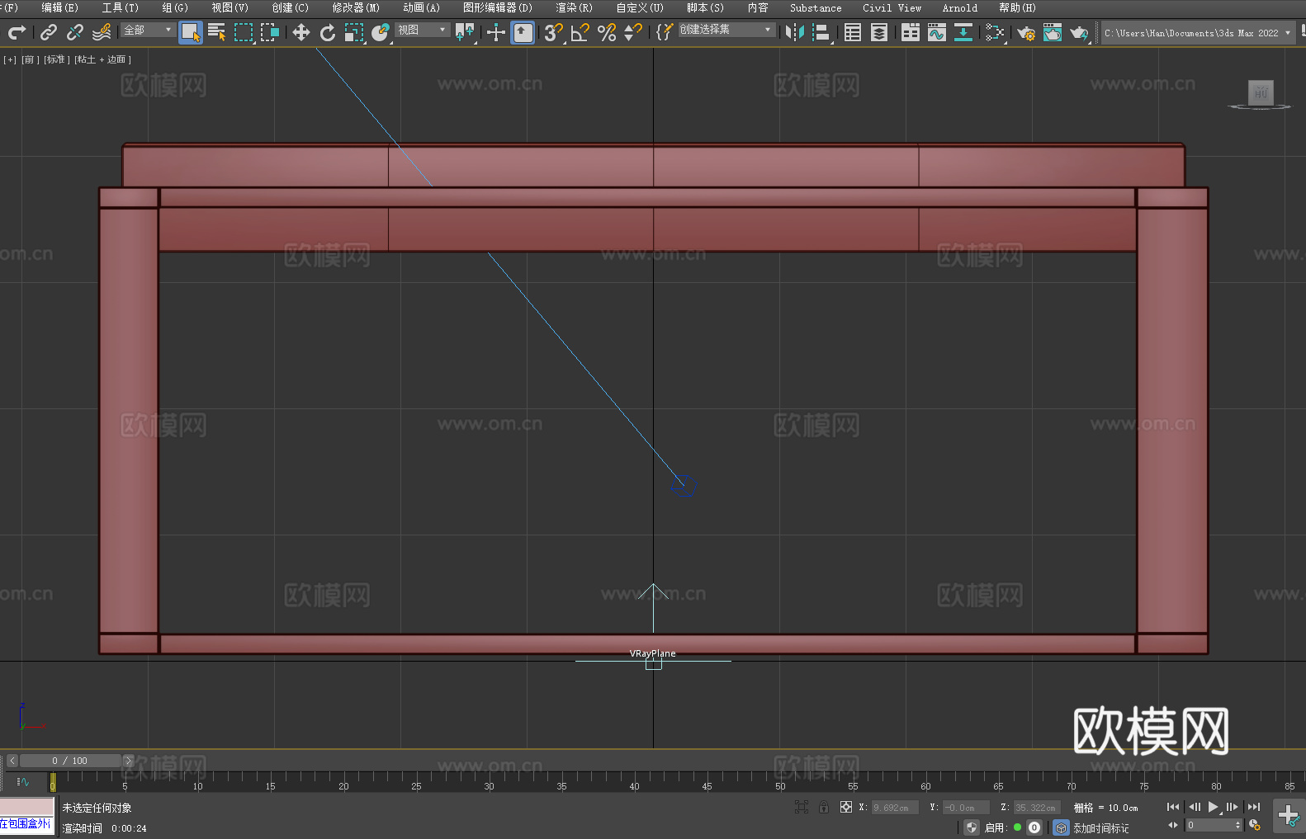Click Select and Place tool
Image resolution: width=1306 pixels, height=839 pixels.
381,32
